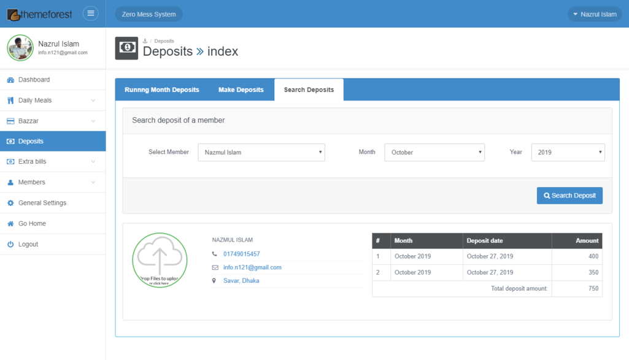Click the Bazzar credit card icon
The height and width of the screenshot is (360, 629).
(x=10, y=121)
